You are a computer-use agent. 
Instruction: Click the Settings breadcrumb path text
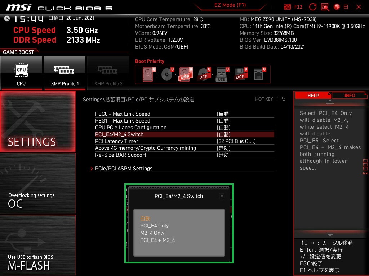click(138, 100)
